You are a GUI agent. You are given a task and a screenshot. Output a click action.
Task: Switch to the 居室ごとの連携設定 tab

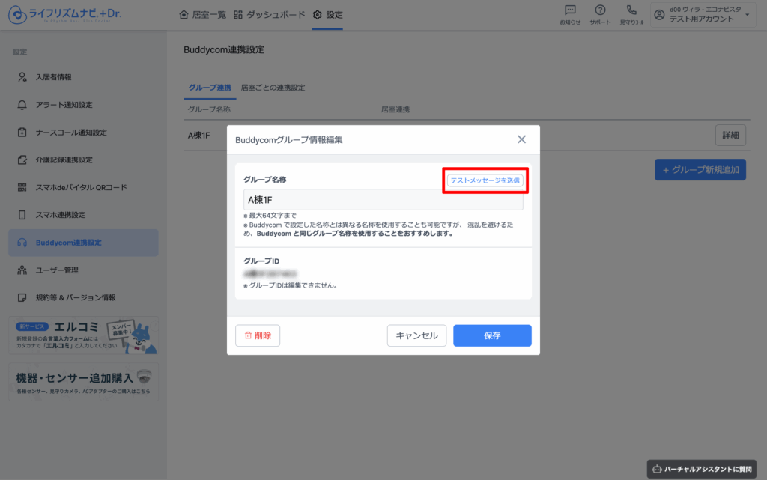(x=273, y=88)
